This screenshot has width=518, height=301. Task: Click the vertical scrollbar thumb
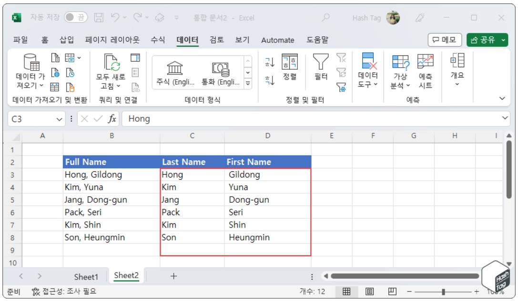[509, 170]
